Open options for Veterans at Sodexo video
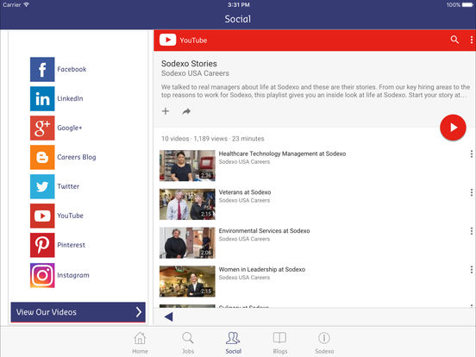 tap(471, 192)
